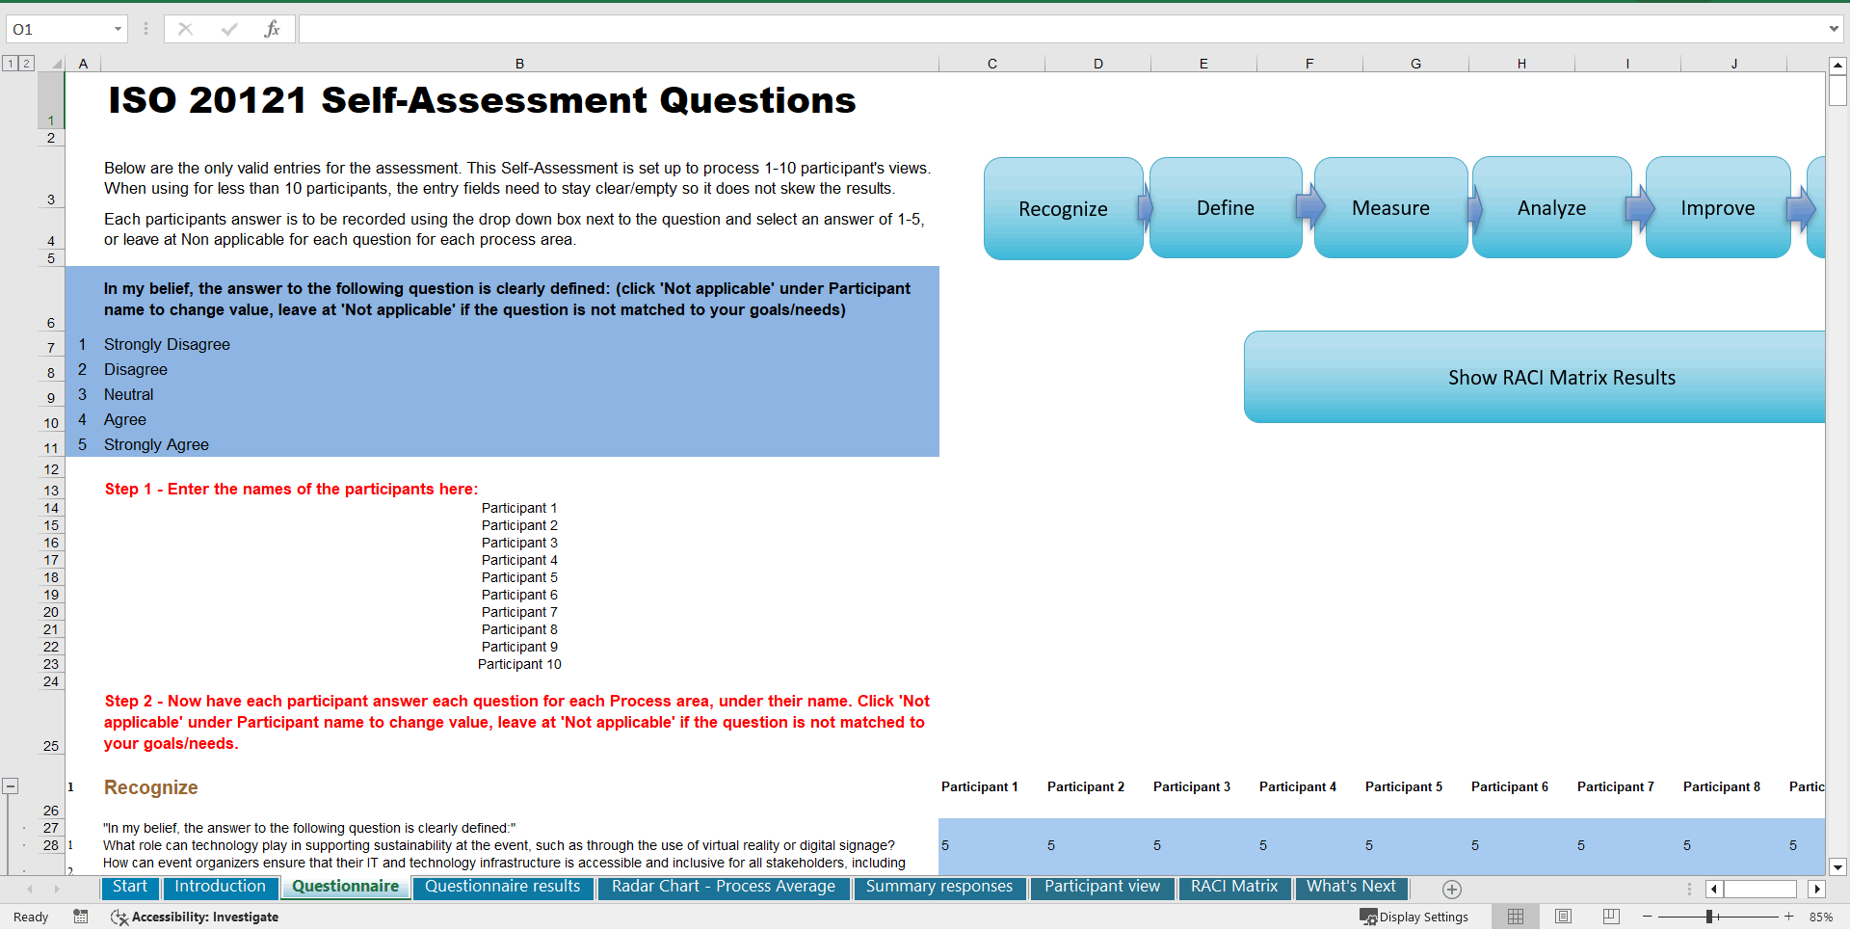Click the Participant 8 answer cell showing 5

[1733, 845]
